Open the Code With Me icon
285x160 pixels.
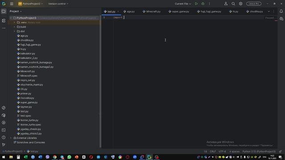(226, 4)
